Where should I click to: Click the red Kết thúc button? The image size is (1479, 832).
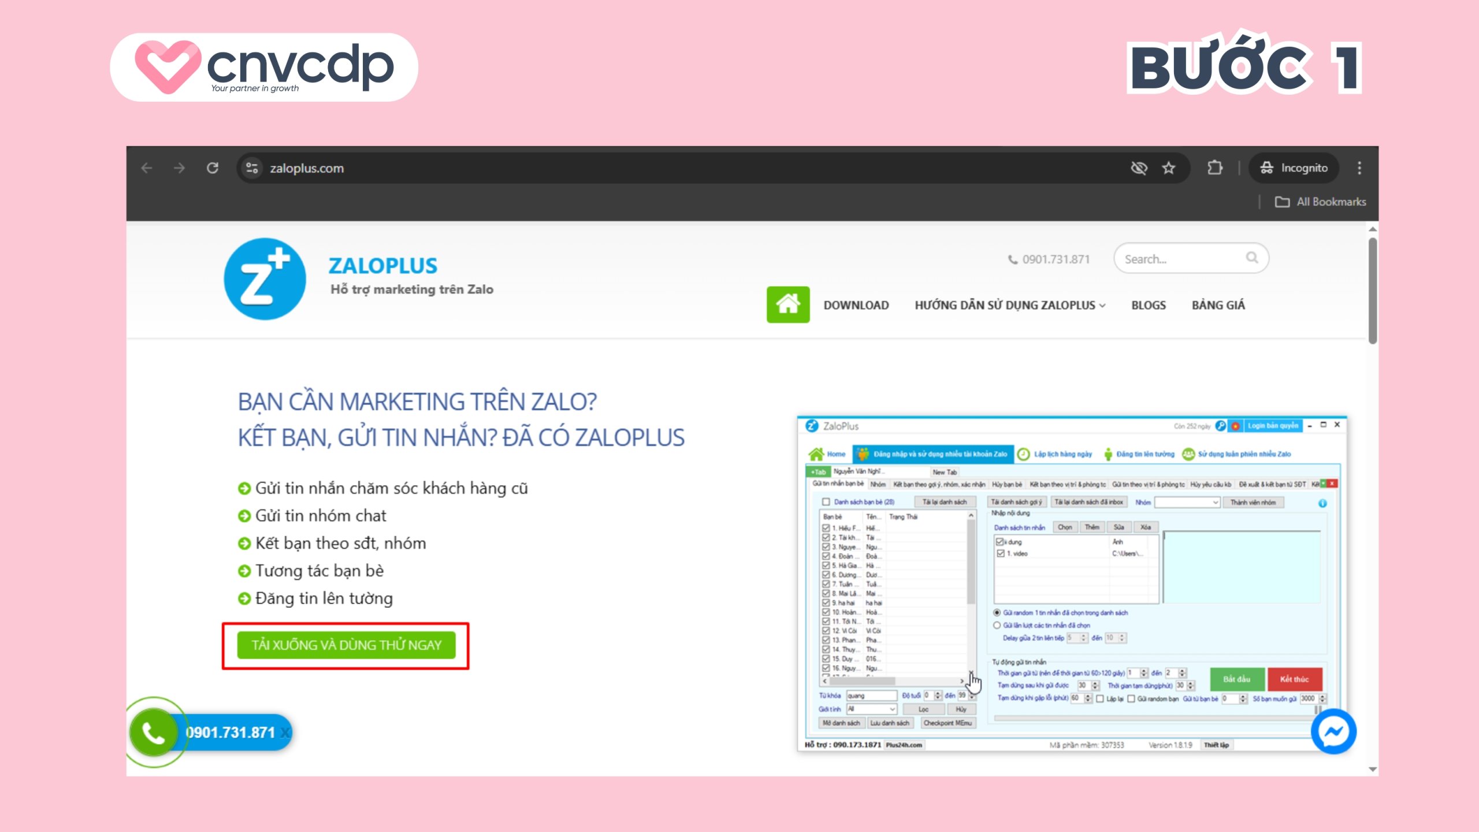tap(1294, 679)
